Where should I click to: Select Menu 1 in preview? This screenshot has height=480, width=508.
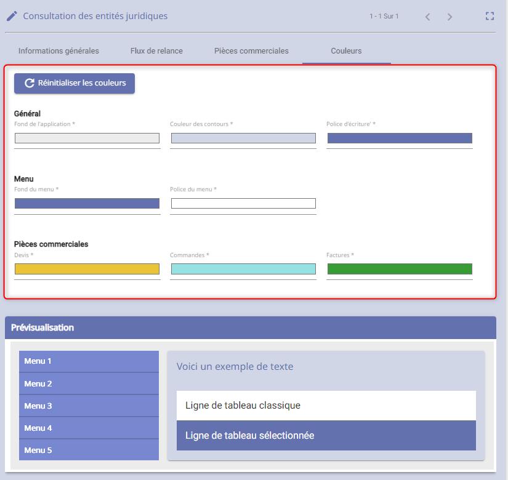89,361
